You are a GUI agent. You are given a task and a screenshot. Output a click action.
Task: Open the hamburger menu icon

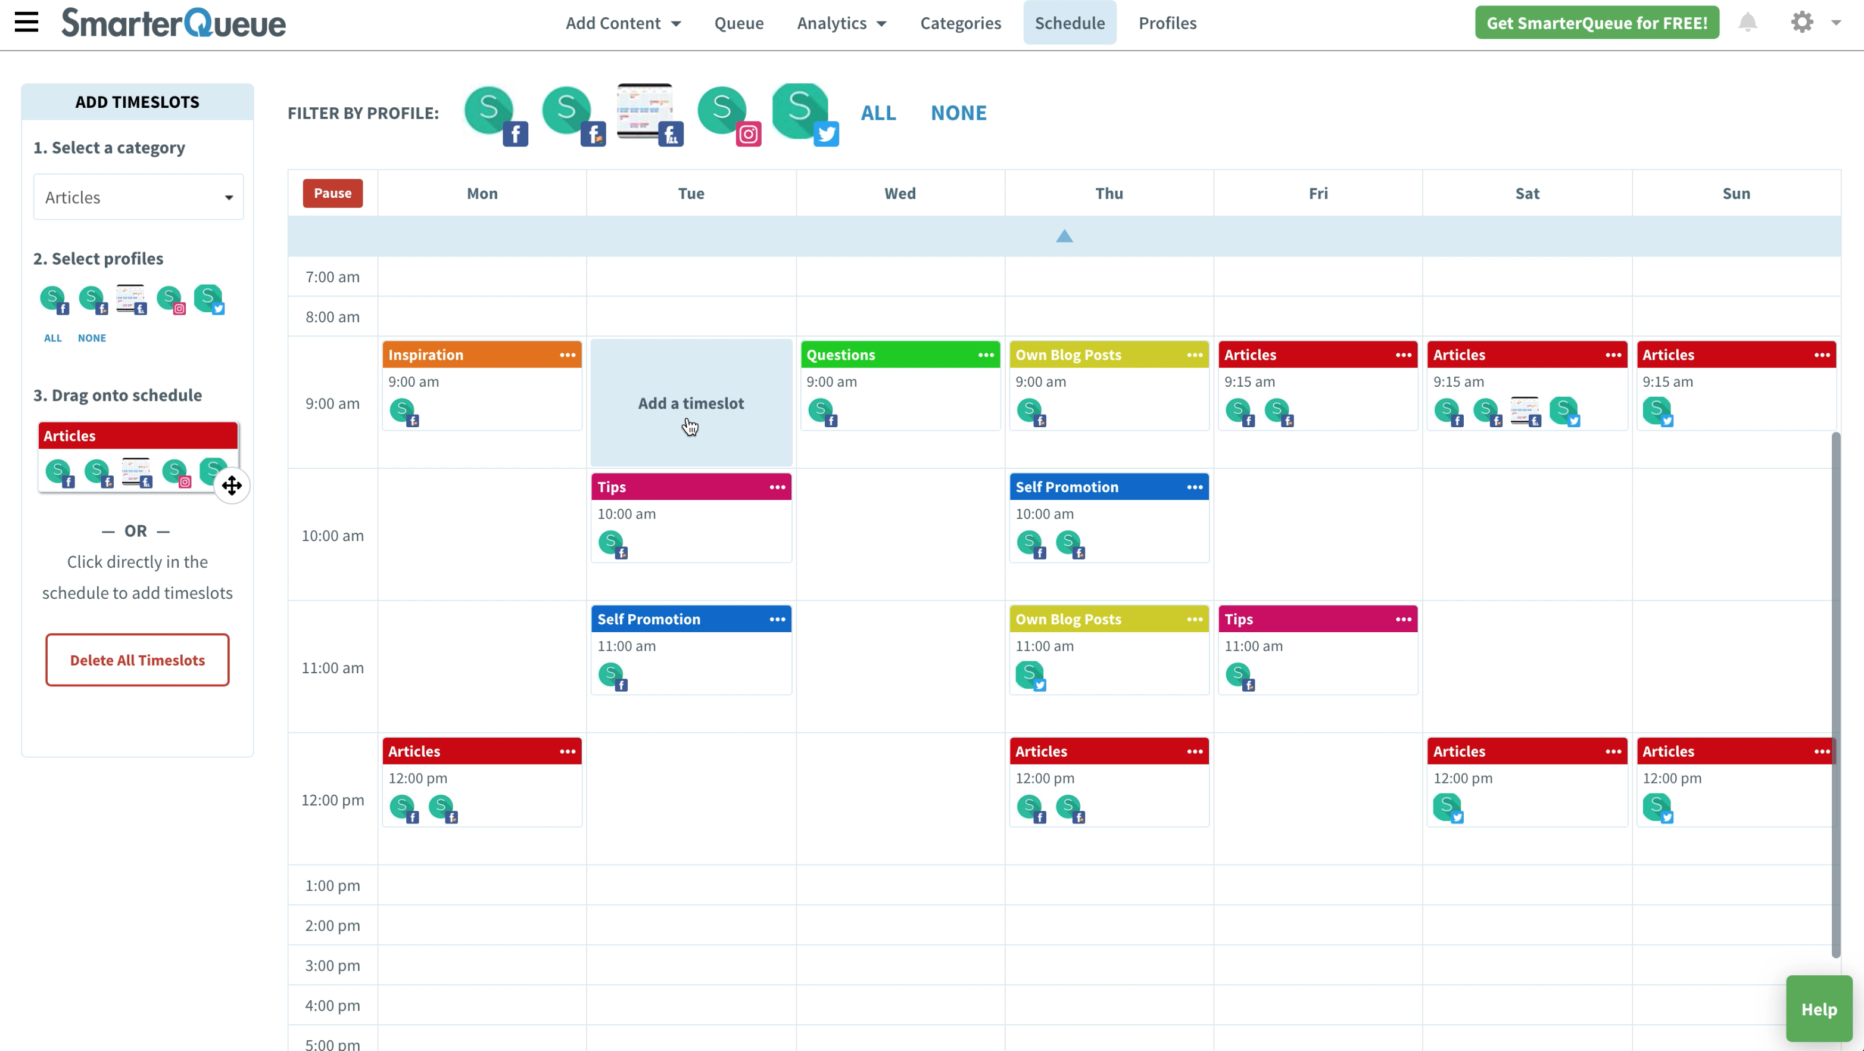point(27,23)
